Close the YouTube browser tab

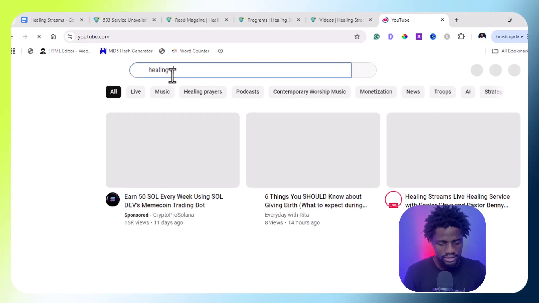[442, 20]
